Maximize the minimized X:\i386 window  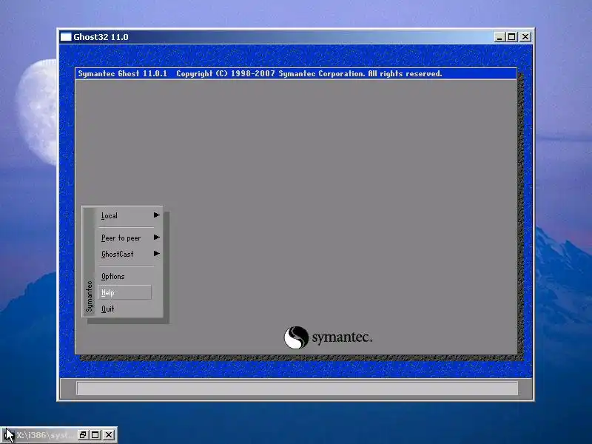95,435
